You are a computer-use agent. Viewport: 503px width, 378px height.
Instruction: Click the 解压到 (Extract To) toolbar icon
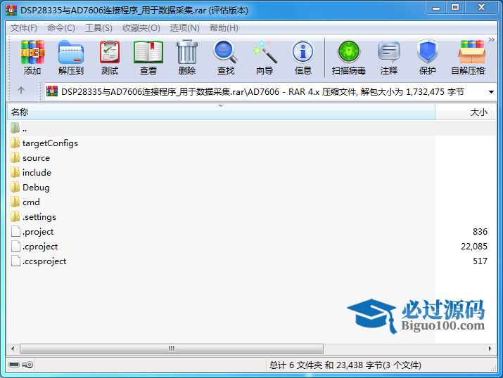coord(71,52)
